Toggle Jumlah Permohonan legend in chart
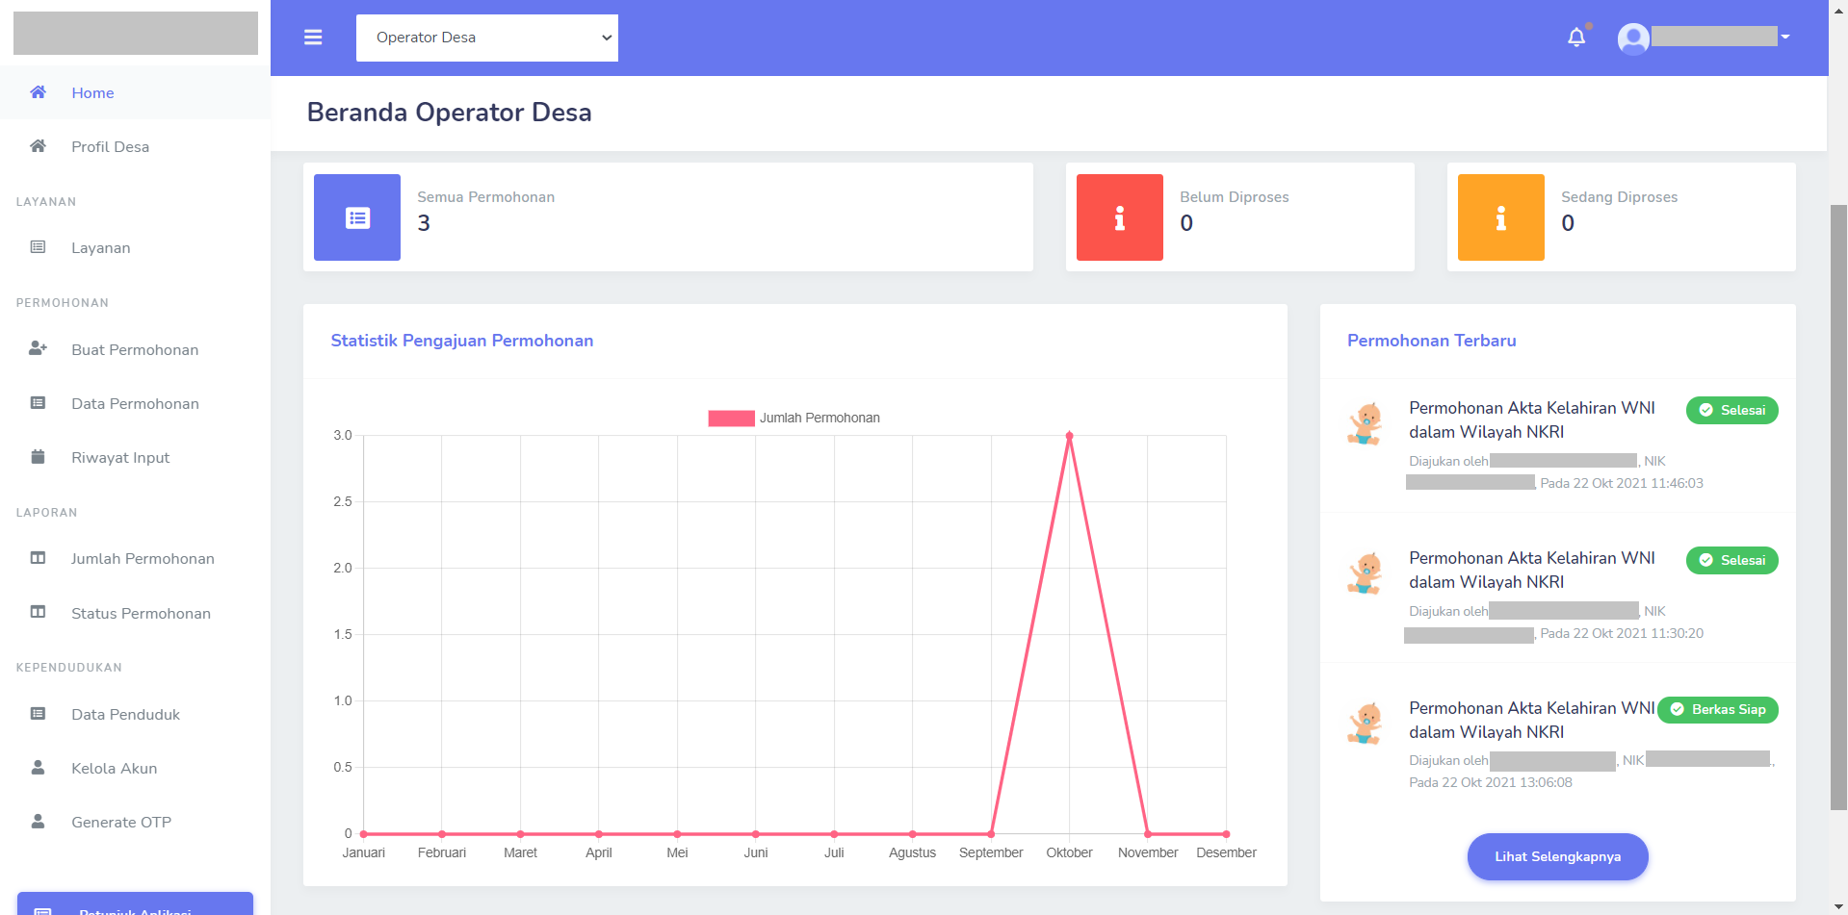This screenshot has width=1848, height=915. pos(794,419)
